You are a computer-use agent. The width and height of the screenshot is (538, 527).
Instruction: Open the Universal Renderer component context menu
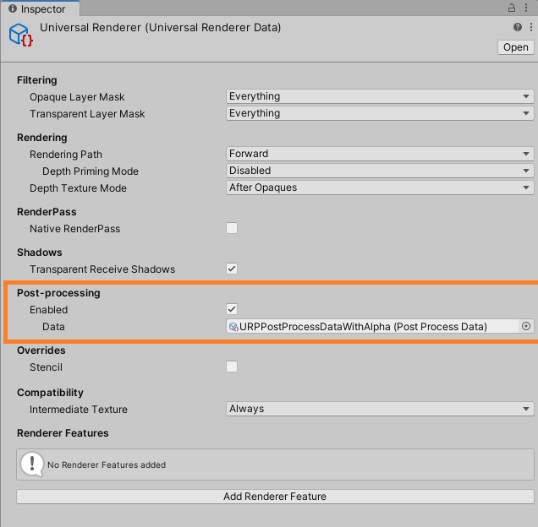tap(531, 27)
